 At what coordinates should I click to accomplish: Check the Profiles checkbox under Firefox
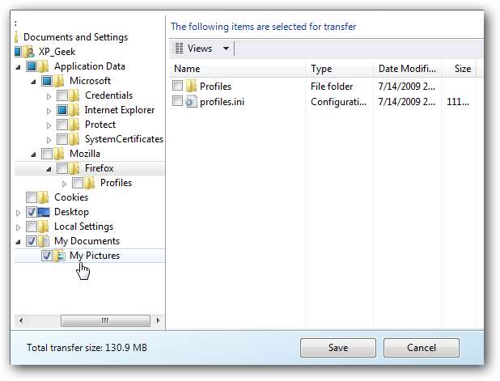point(78,183)
